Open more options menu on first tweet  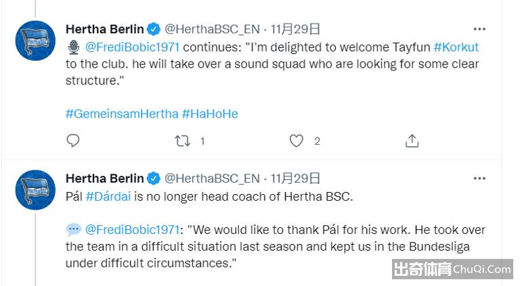coord(479,29)
